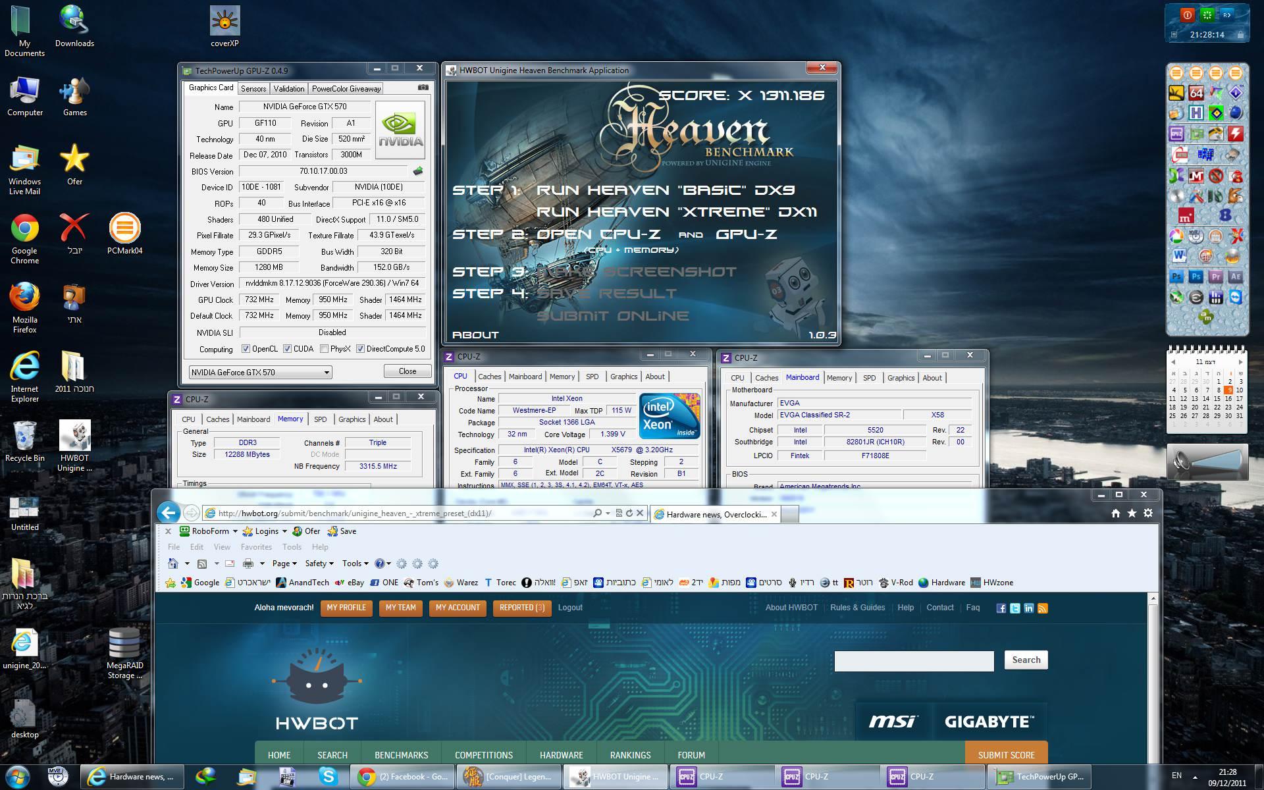Click the Logout link on HWBOT

pyautogui.click(x=570, y=608)
